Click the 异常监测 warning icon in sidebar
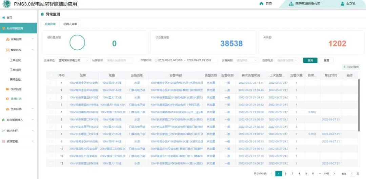Screen dimensions: 366x179 point(7,99)
